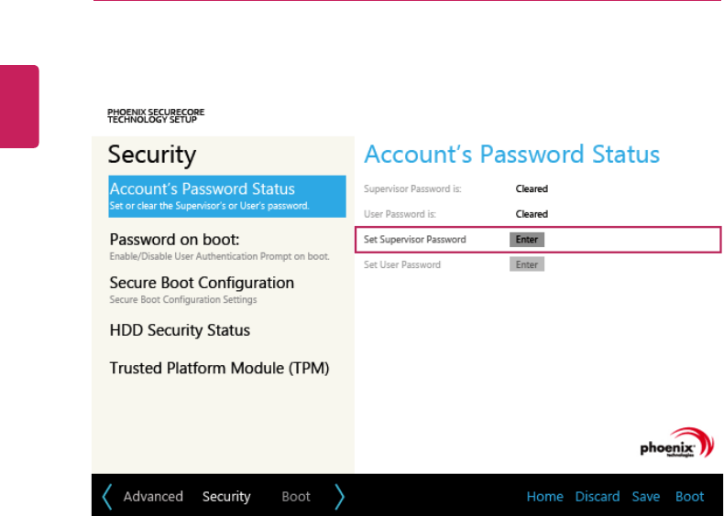Click the Phoenix Technologies logo
Viewport: 724px width, 516px height.
[x=675, y=444]
